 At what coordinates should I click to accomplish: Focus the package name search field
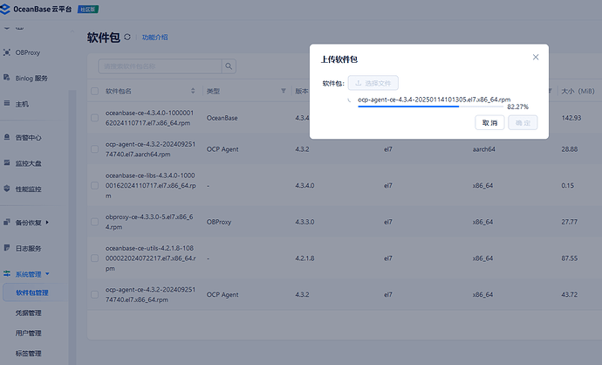[x=161, y=66]
